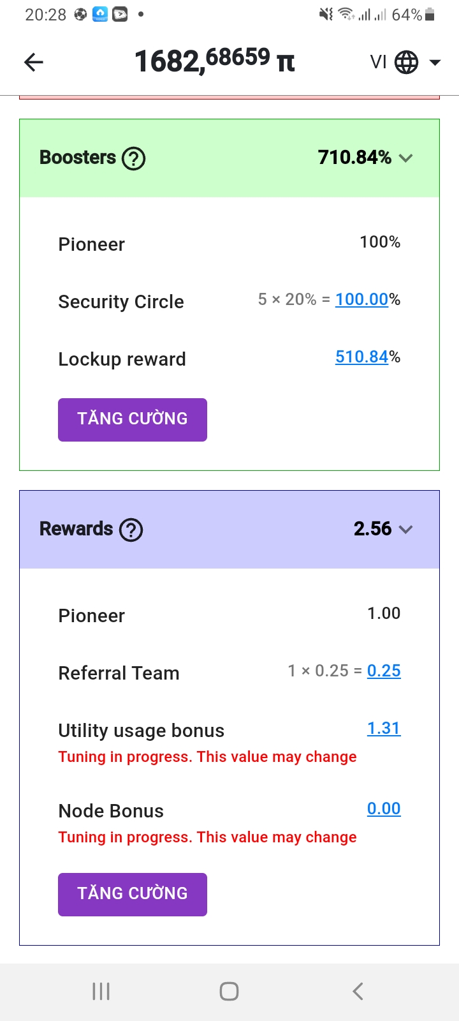Open the Lockup reward 510.84 link

click(x=361, y=357)
